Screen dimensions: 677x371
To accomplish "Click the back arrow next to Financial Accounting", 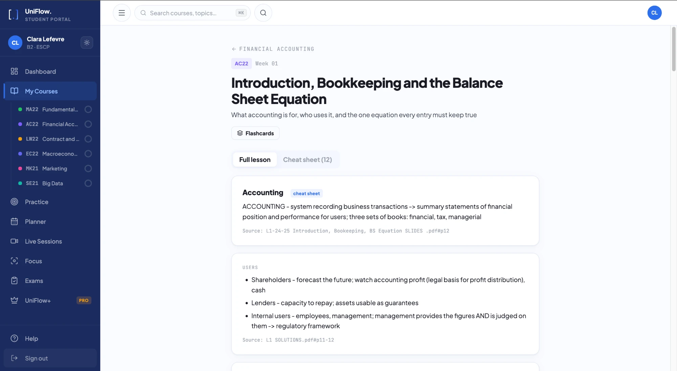I will pos(234,49).
